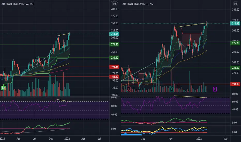Click the ADITYA BIRLA FASH, 1D, NSE title

(x=138, y=4)
